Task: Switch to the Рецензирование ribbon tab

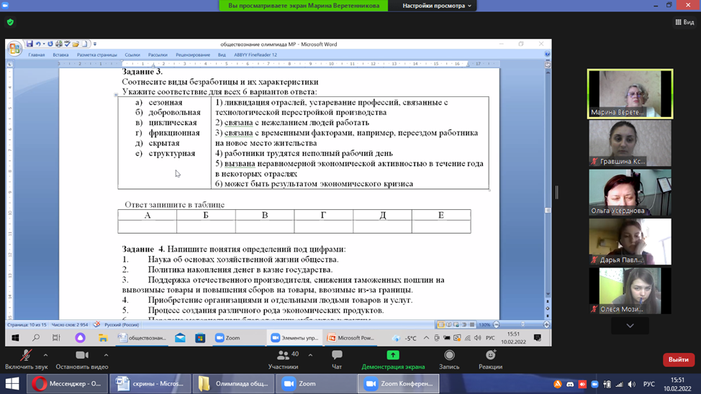Action: [x=192, y=55]
